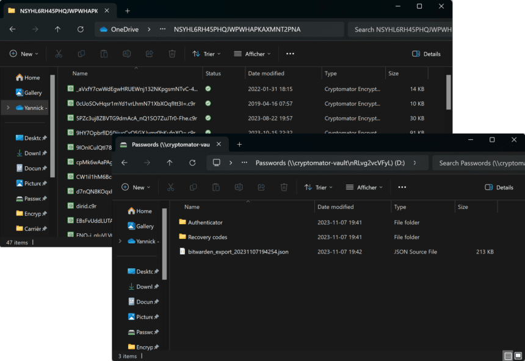Click Cut icon in Passwords window toolbar

pyautogui.click(x=171, y=187)
